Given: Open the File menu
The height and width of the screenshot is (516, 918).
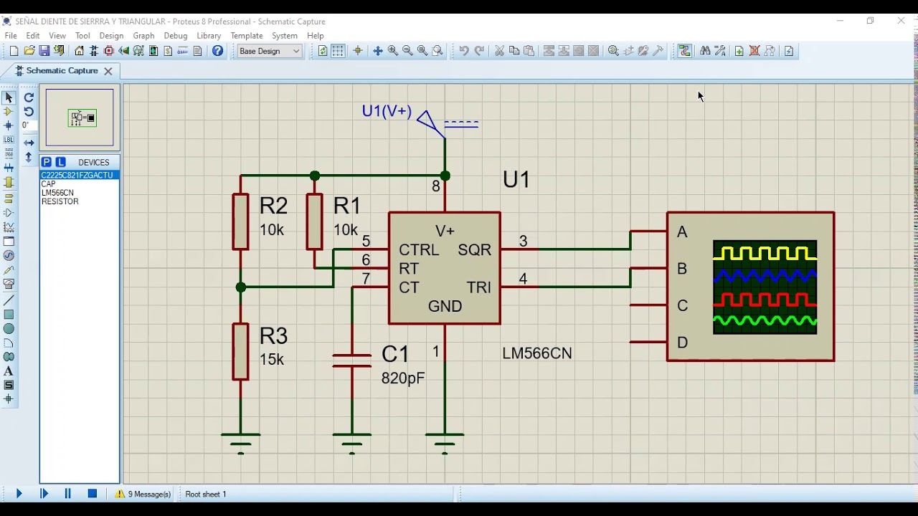Looking at the screenshot, I should [11, 36].
